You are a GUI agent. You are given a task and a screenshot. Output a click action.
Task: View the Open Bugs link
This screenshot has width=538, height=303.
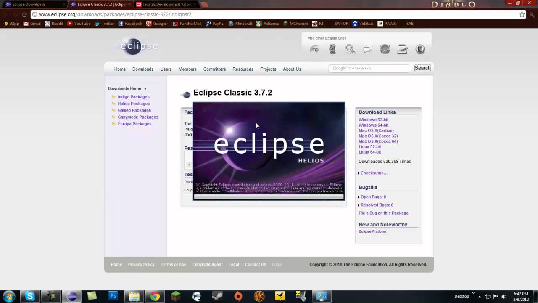[373, 197]
